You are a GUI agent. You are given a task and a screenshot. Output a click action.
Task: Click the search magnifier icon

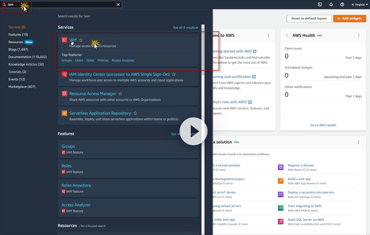click(4, 5)
